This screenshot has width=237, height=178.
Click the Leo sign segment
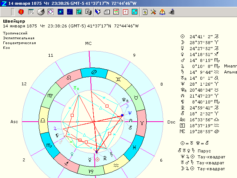[x=69, y=78]
